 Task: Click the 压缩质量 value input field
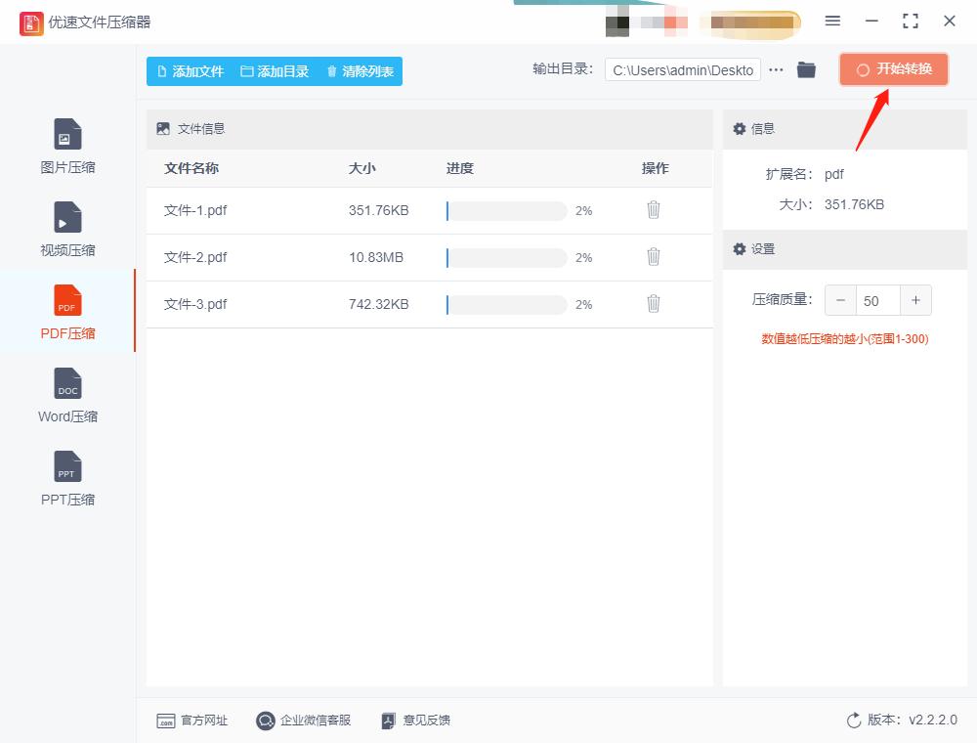pos(872,300)
